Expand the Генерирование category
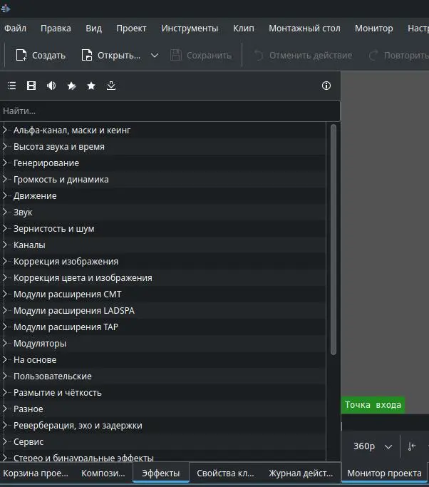This screenshot has height=487, width=429. click(x=5, y=163)
